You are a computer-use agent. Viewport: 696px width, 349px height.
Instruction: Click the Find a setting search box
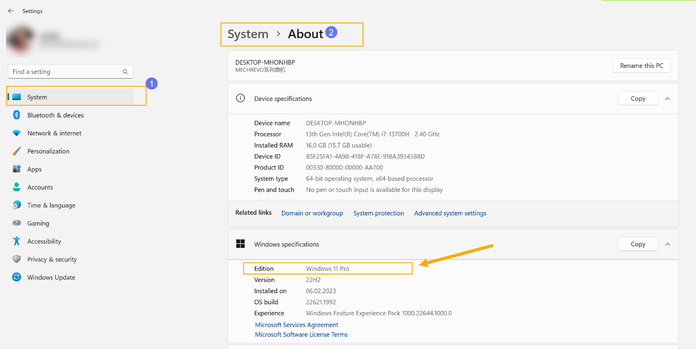(71, 72)
